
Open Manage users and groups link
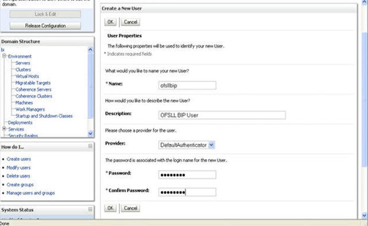click(31, 193)
